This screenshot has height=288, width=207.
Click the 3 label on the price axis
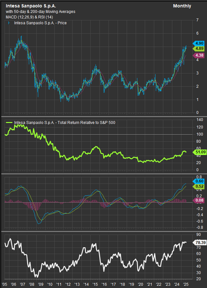(x=197, y=73)
